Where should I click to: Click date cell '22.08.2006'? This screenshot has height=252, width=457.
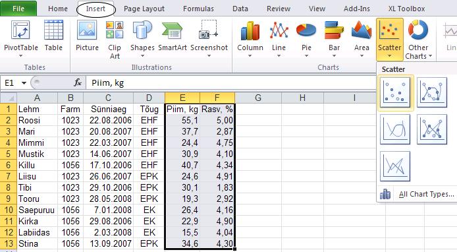109,120
